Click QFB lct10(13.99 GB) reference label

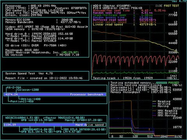(x=37, y=120)
